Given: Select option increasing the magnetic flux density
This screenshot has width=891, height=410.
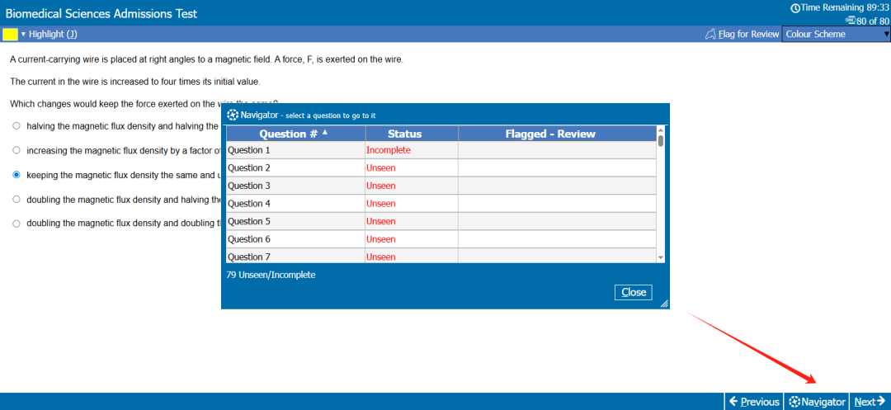Looking at the screenshot, I should tap(16, 151).
